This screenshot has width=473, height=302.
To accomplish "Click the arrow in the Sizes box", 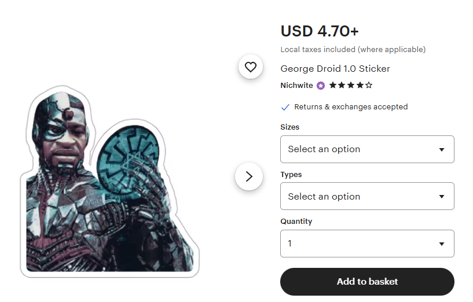I will [x=442, y=149].
